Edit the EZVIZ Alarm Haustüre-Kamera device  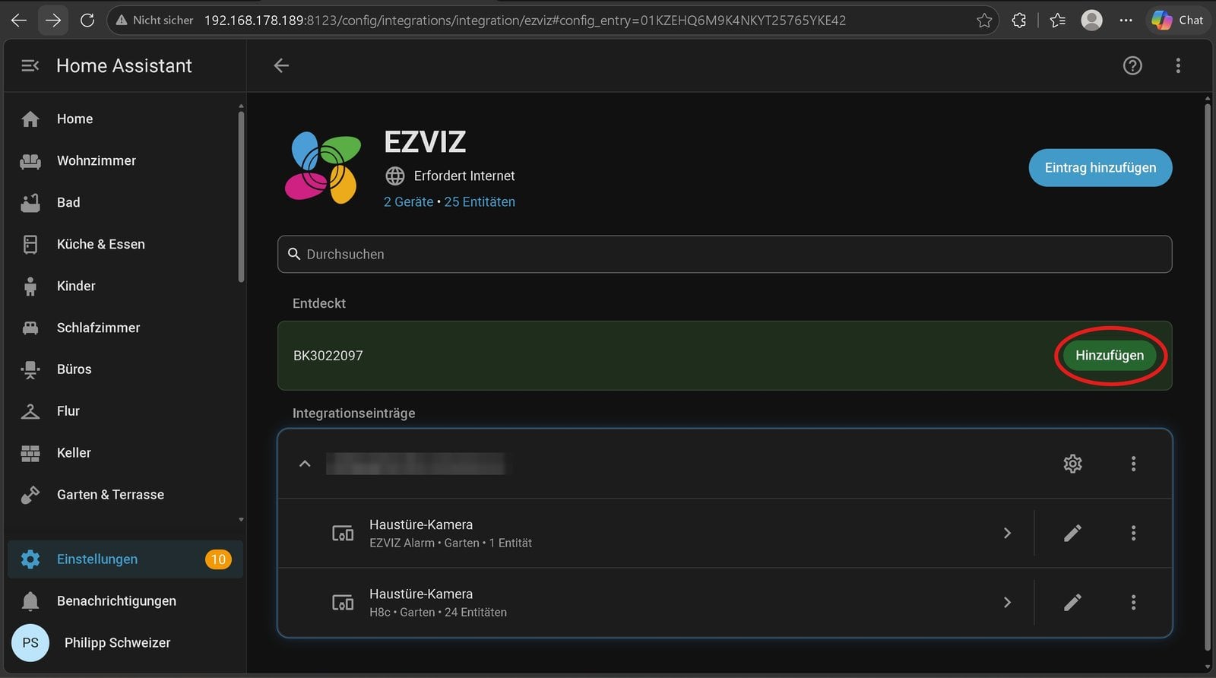[1072, 533]
